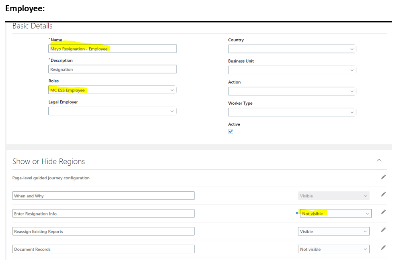The image size is (399, 260).
Task: Click the blue changed-indicator dot by Not visible
Action: click(x=297, y=213)
